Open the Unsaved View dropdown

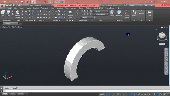pos(101,14)
